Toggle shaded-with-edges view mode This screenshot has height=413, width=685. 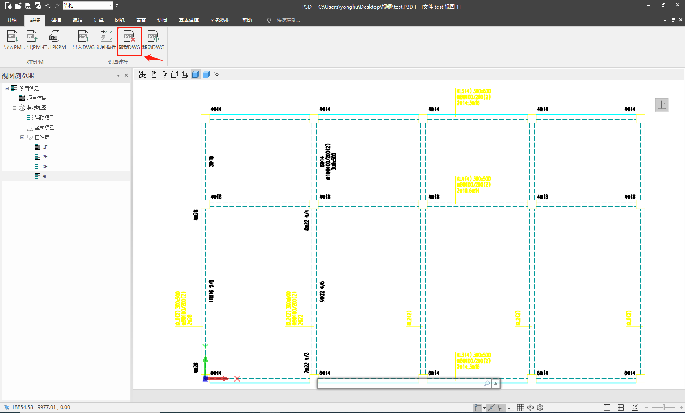pos(196,74)
